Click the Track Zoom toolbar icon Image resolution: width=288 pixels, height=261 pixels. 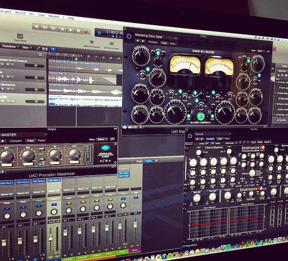(20, 36)
